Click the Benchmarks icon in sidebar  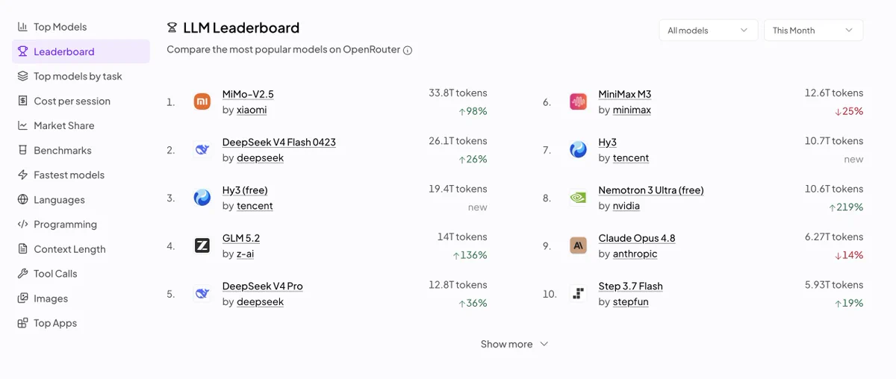pyautogui.click(x=23, y=150)
